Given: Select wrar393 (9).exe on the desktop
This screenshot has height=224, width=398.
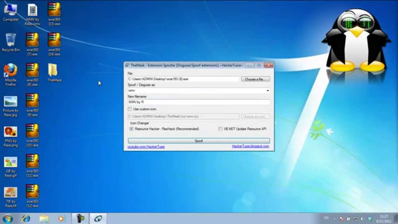Looking at the screenshot, I should (x=32, y=105).
